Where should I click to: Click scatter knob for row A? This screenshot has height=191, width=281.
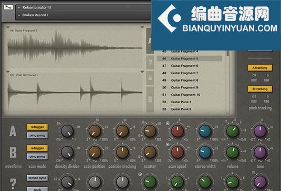coord(150,131)
